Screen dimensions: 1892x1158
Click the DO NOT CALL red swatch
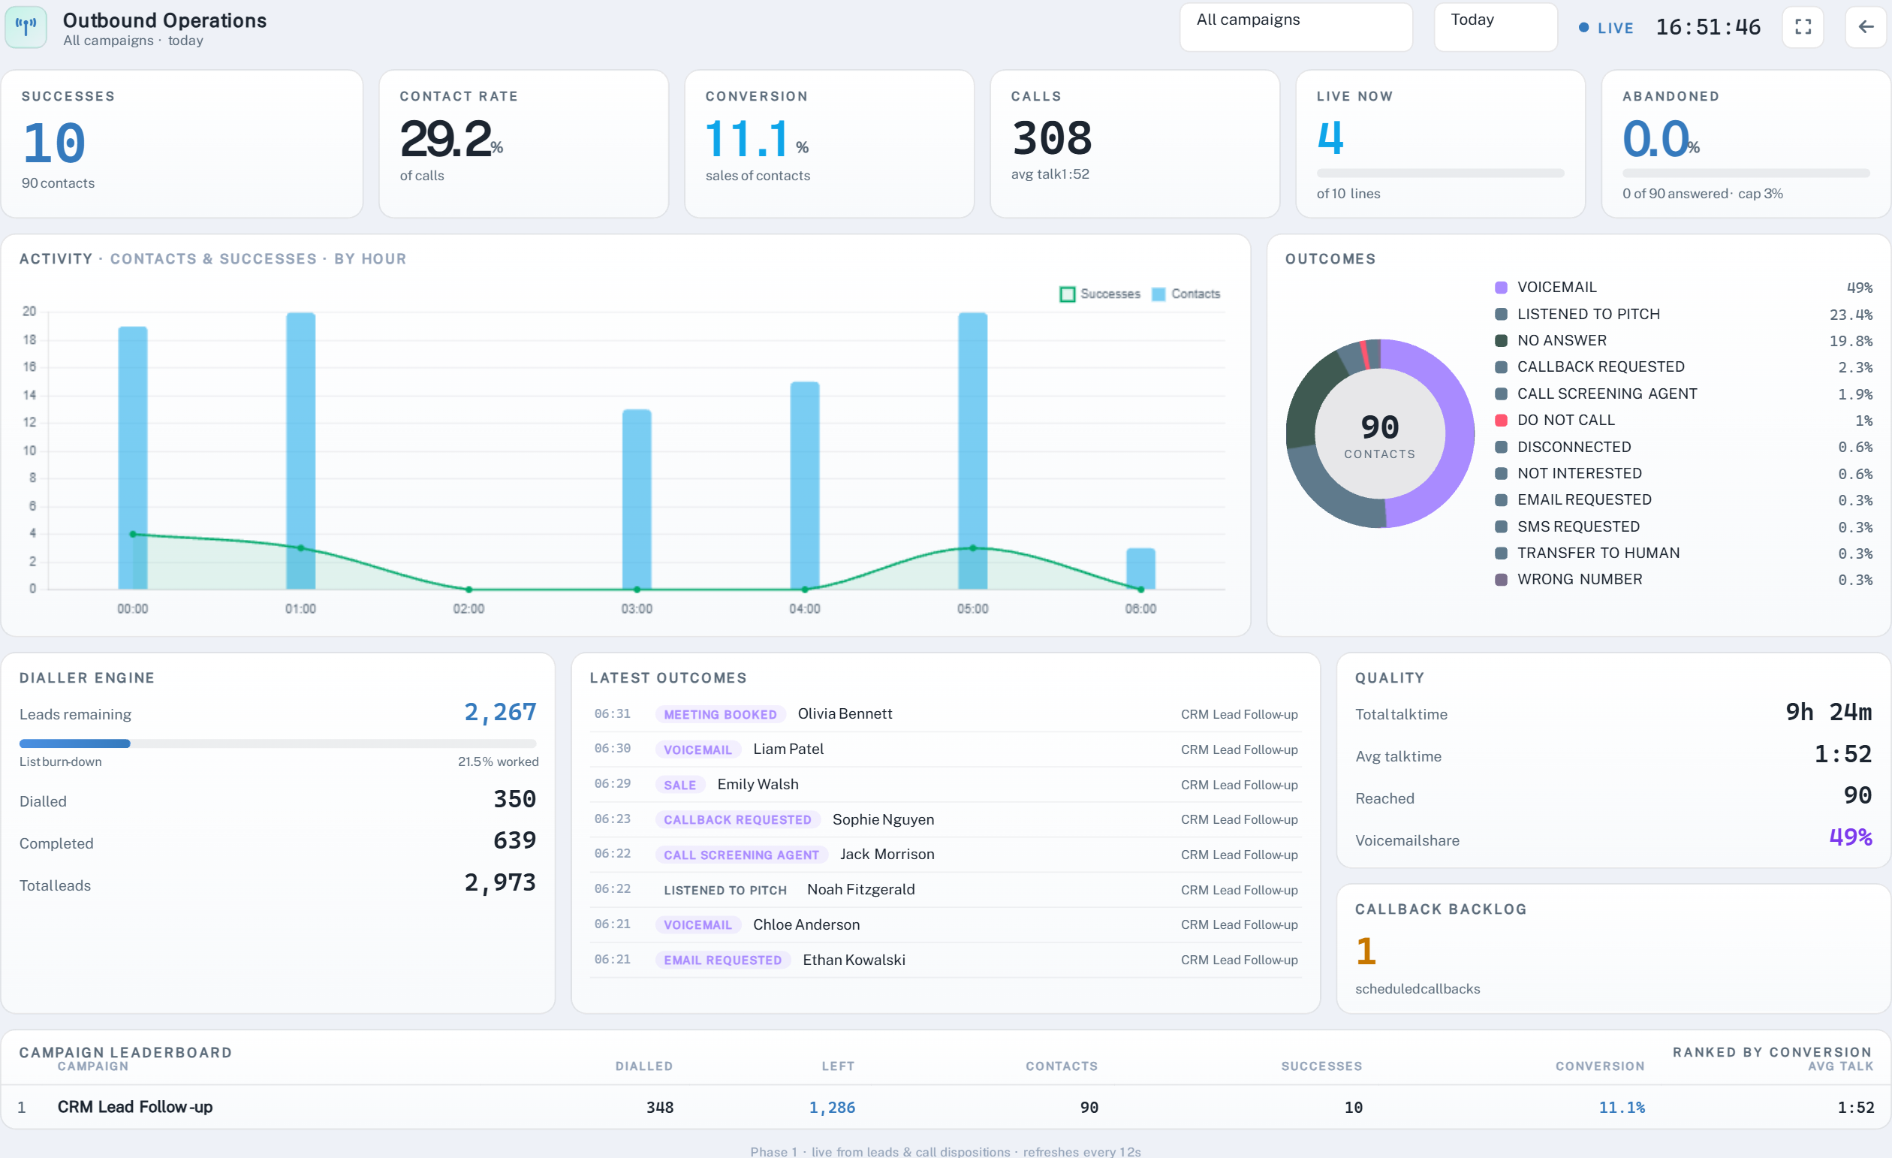1501,421
